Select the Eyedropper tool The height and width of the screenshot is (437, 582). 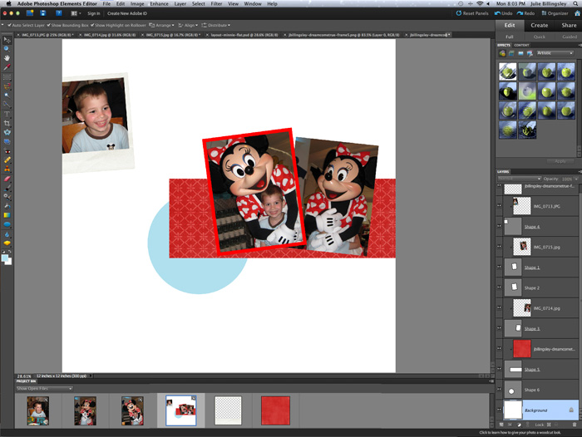click(7, 67)
